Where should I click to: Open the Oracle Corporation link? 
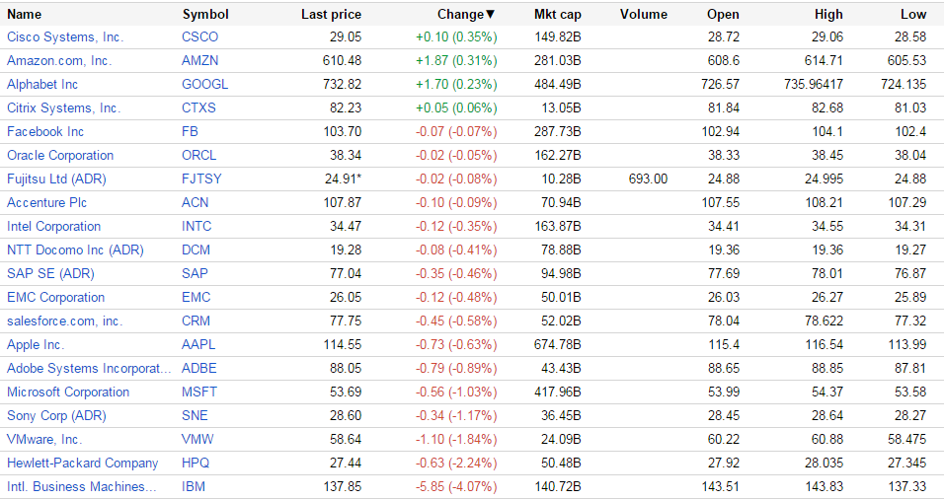coord(60,155)
